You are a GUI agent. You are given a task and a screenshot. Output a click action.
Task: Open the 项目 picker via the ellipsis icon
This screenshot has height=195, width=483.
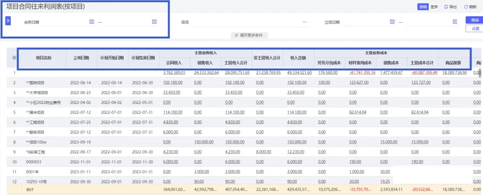(305, 22)
